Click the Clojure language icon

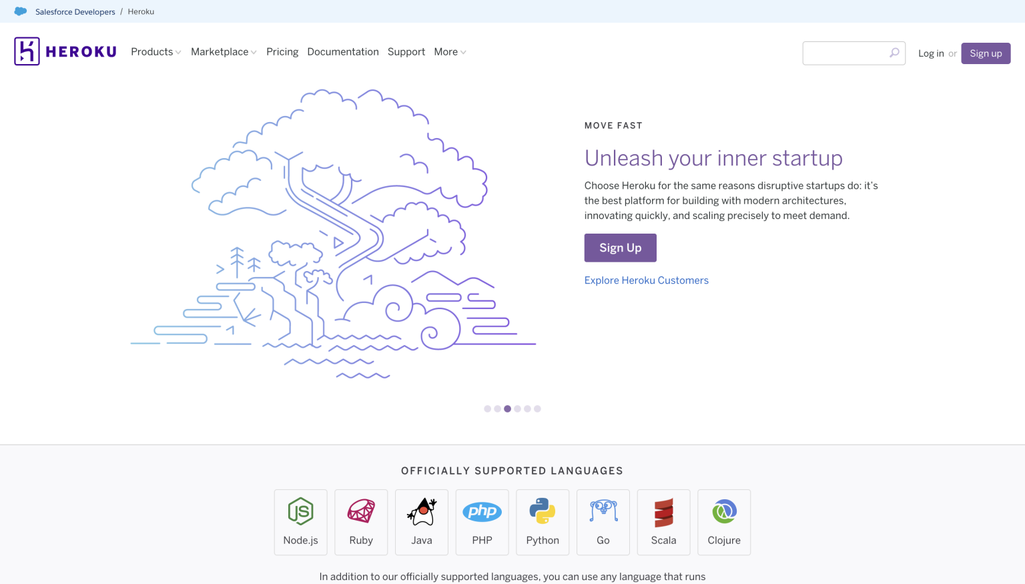click(724, 511)
